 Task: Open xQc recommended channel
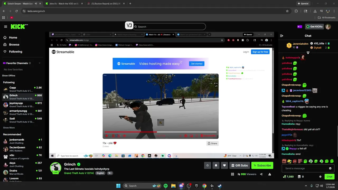pos(22,156)
